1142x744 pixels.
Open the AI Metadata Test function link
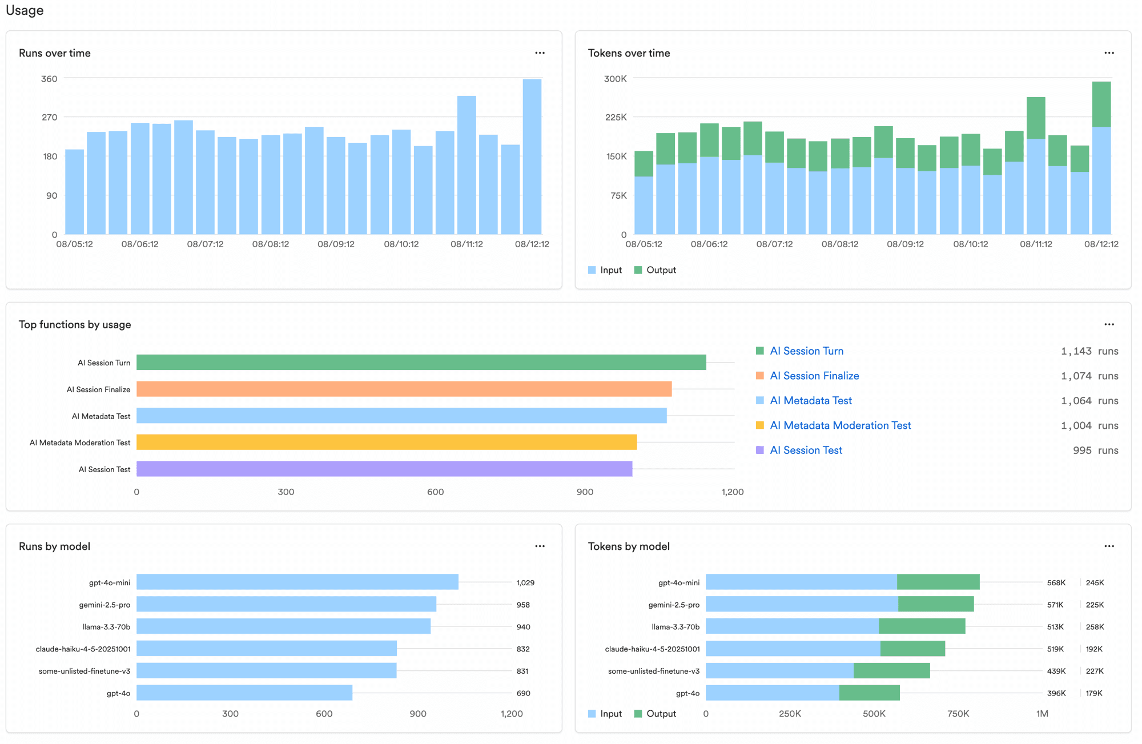(x=811, y=401)
